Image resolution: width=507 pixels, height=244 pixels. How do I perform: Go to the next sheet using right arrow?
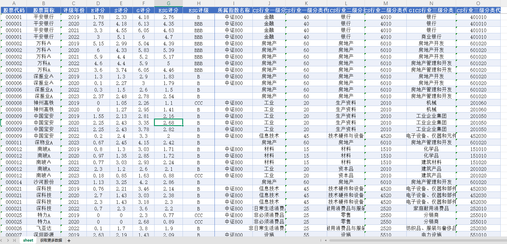tap(8, 240)
